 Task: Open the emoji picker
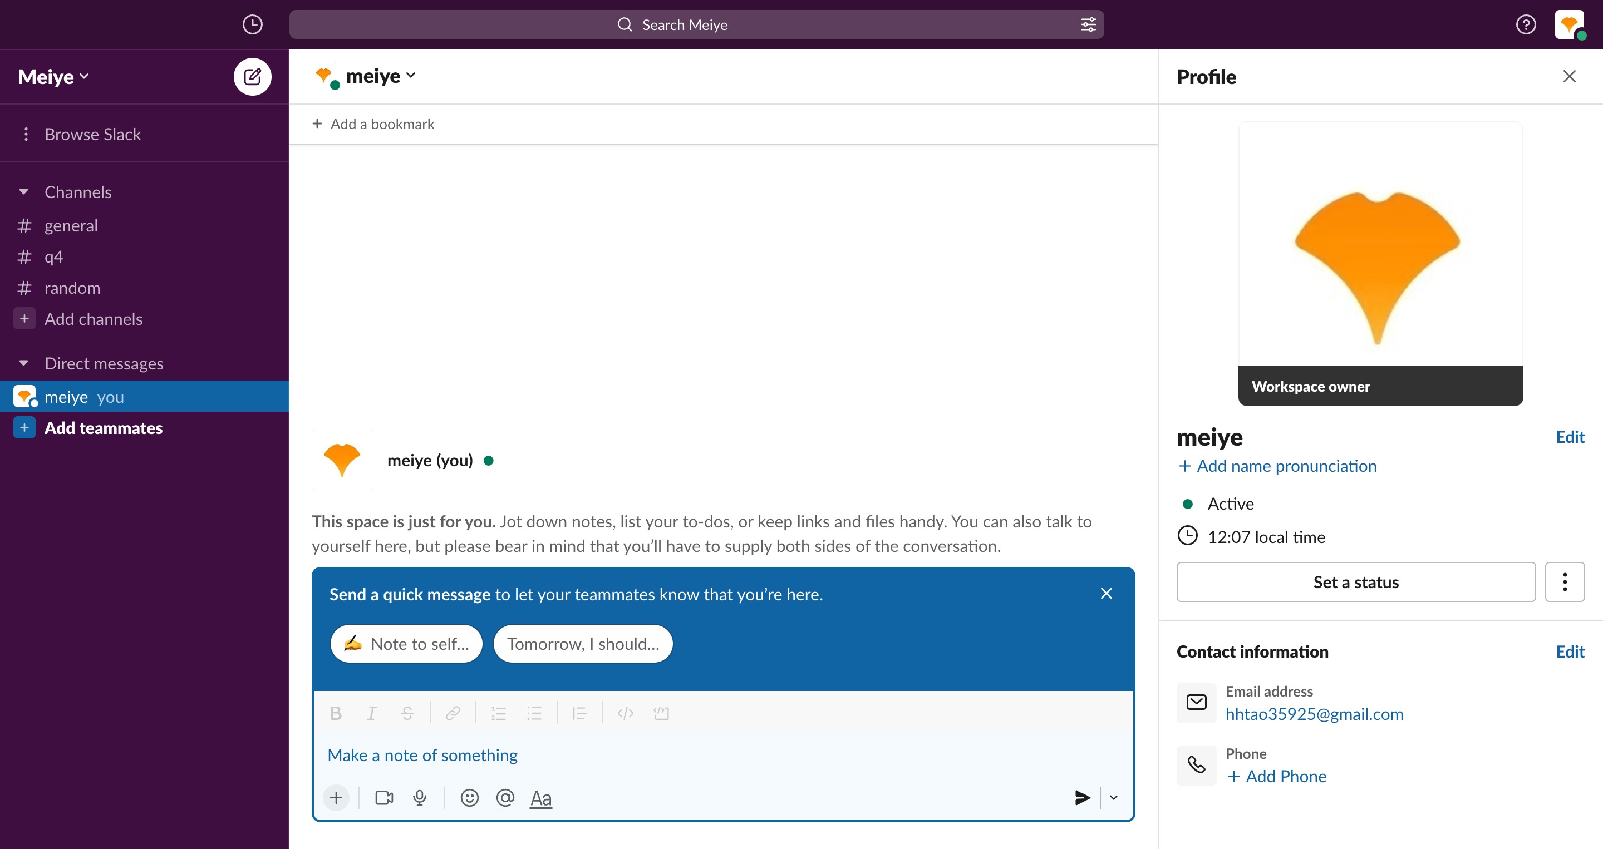[469, 797]
